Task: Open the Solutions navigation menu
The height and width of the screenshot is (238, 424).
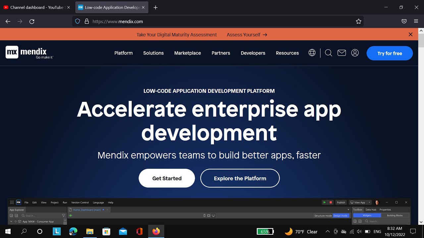Action: [153, 53]
